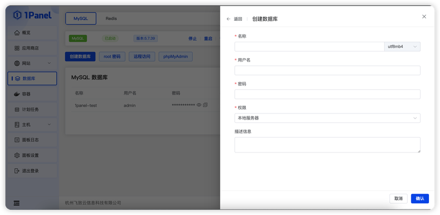Copy password with the copy icon

[205, 105]
